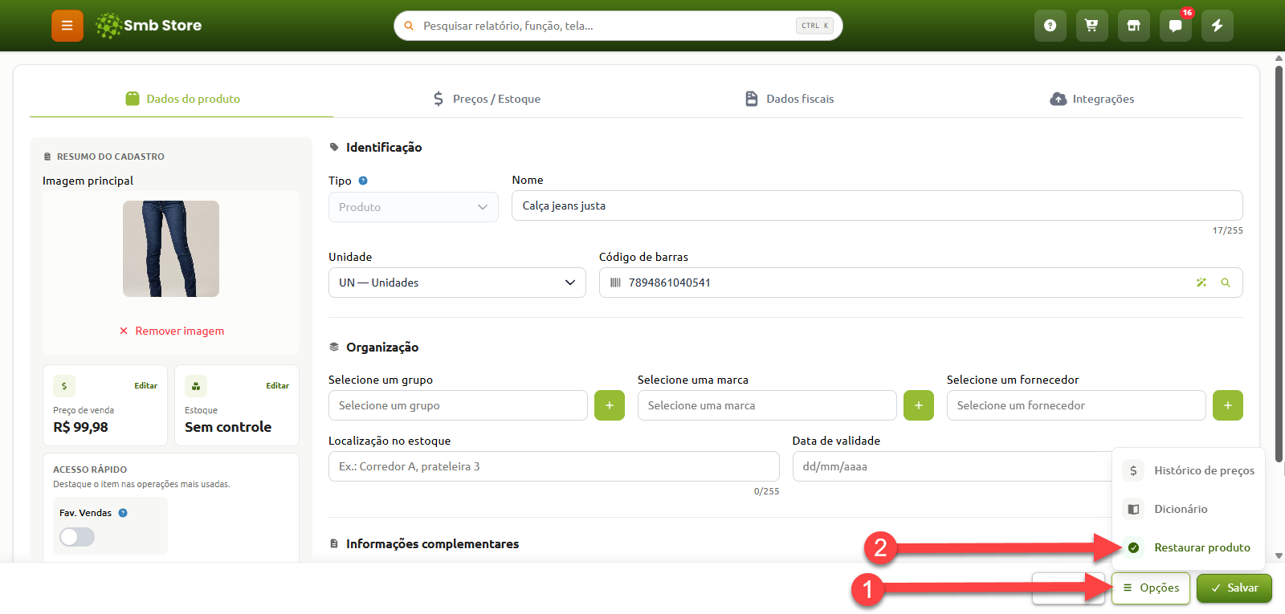Open the Integrações tab

(x=1092, y=99)
